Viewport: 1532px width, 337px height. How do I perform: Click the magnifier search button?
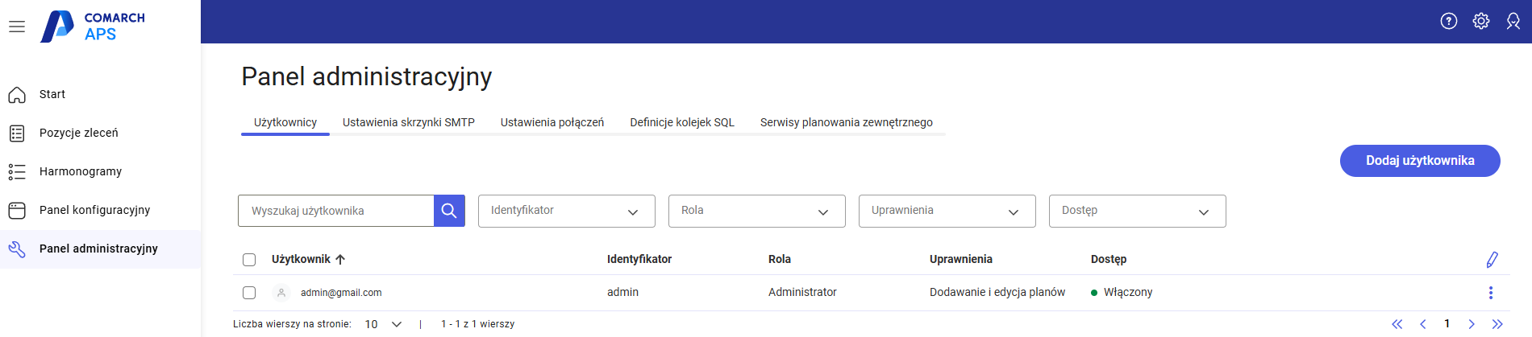coord(449,211)
